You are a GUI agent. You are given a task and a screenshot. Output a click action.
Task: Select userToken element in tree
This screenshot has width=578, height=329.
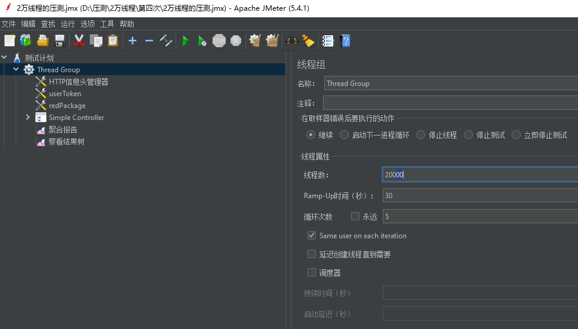[x=65, y=94]
